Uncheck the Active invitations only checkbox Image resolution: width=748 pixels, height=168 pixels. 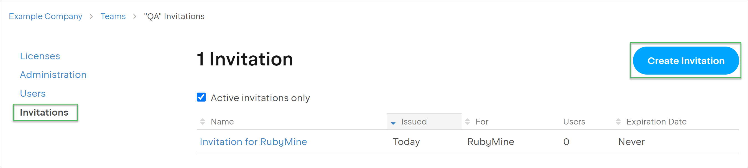point(201,97)
